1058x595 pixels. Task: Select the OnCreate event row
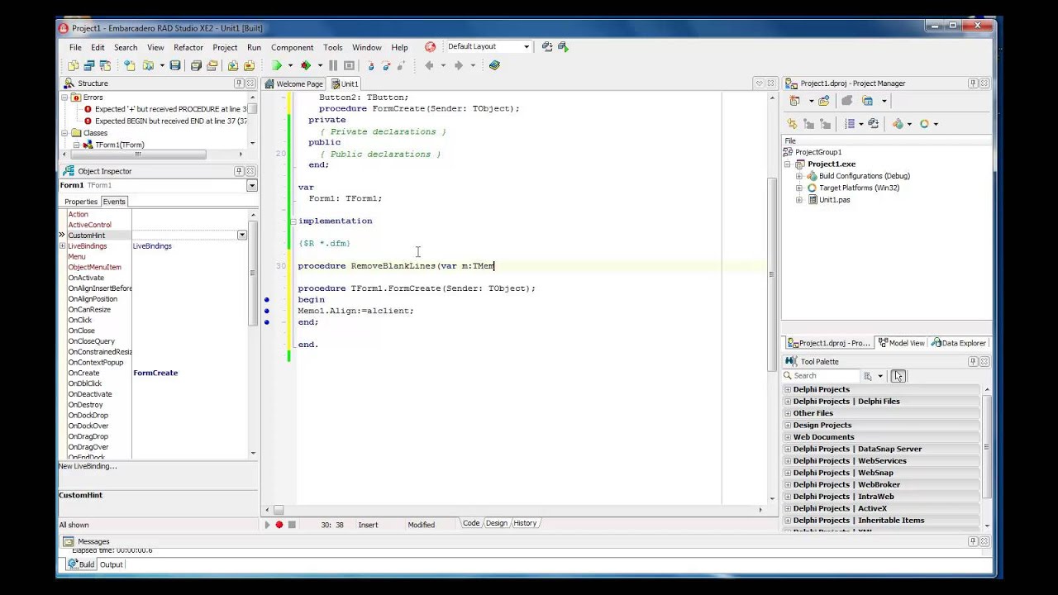click(x=157, y=373)
